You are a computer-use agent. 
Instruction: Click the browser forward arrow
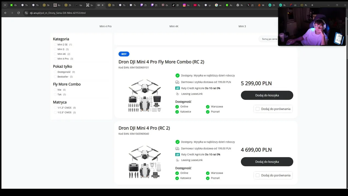12,13
